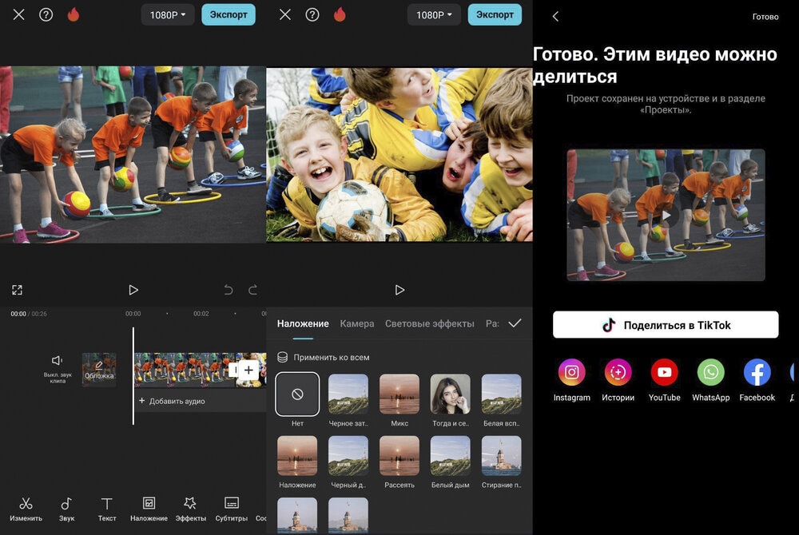Choose the Белый дым transition
Viewport: 799px width, 535px height.
click(x=451, y=456)
